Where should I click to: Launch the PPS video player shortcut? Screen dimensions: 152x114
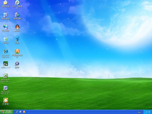click(6, 100)
